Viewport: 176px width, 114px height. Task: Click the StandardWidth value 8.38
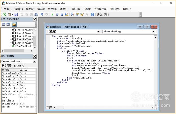(27, 104)
